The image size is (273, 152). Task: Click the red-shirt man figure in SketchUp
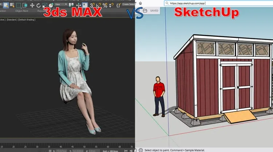(159, 96)
